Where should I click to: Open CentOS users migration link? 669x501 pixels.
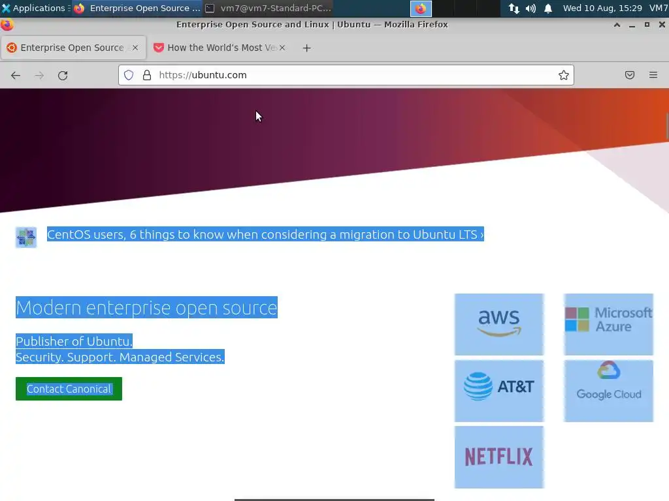[265, 234]
